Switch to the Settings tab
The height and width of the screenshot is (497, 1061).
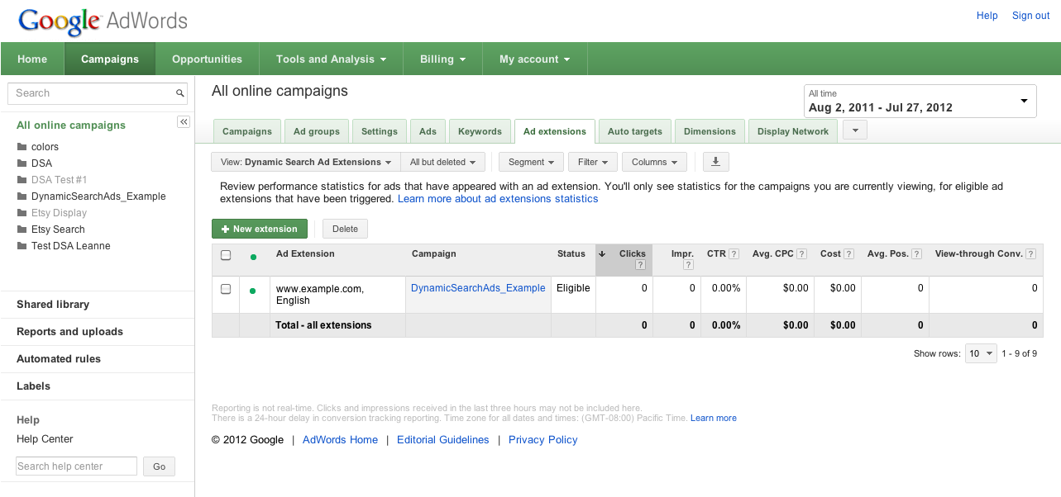[380, 131]
